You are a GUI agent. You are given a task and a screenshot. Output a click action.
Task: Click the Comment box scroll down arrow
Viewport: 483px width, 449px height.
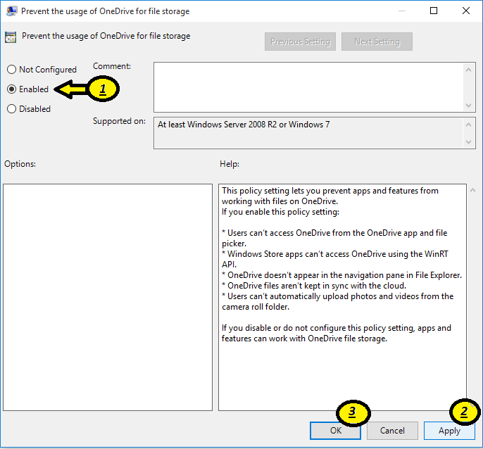pos(468,106)
